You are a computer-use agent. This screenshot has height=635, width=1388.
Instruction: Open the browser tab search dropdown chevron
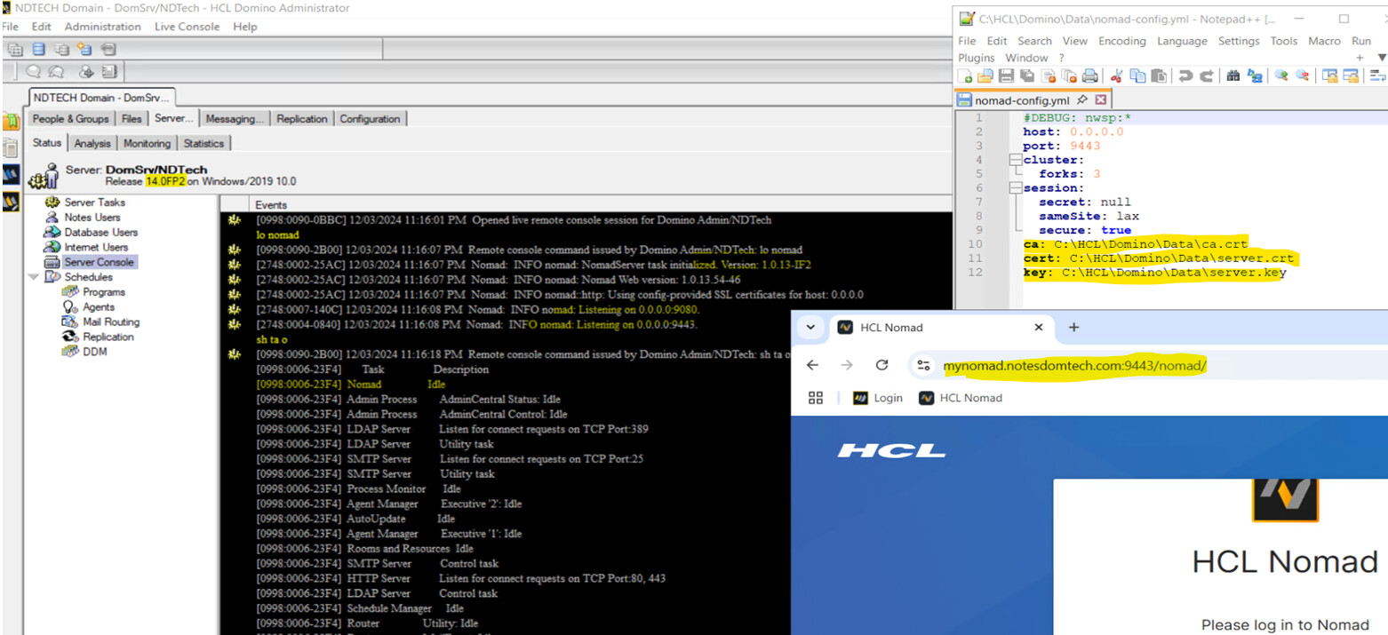click(810, 327)
